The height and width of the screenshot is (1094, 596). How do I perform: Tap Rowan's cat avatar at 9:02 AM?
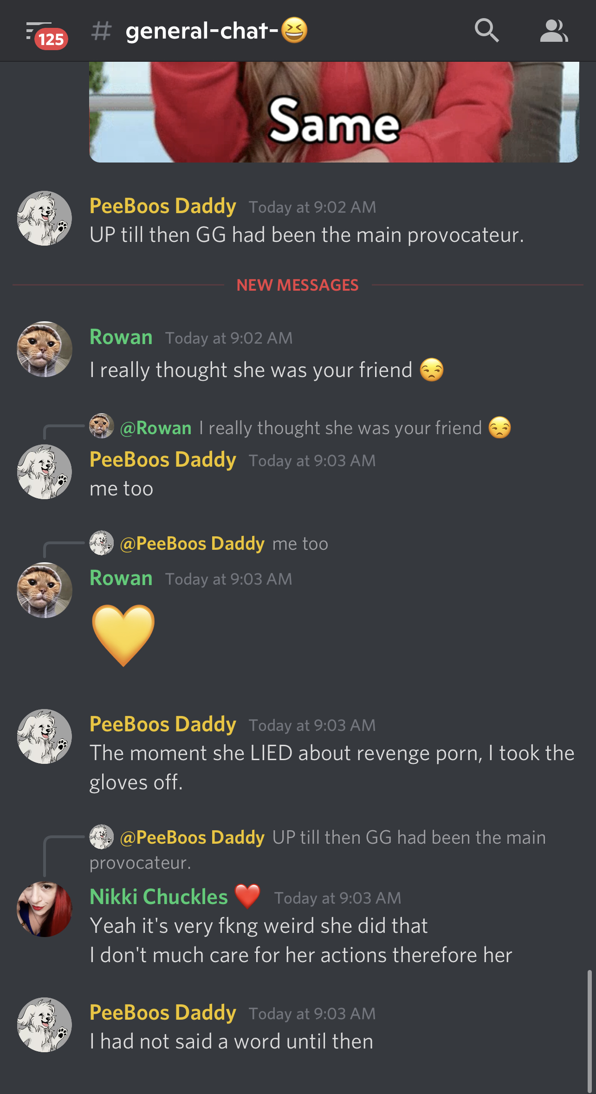point(45,349)
